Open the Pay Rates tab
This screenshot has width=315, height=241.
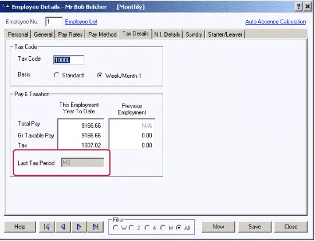pyautogui.click(x=70, y=34)
